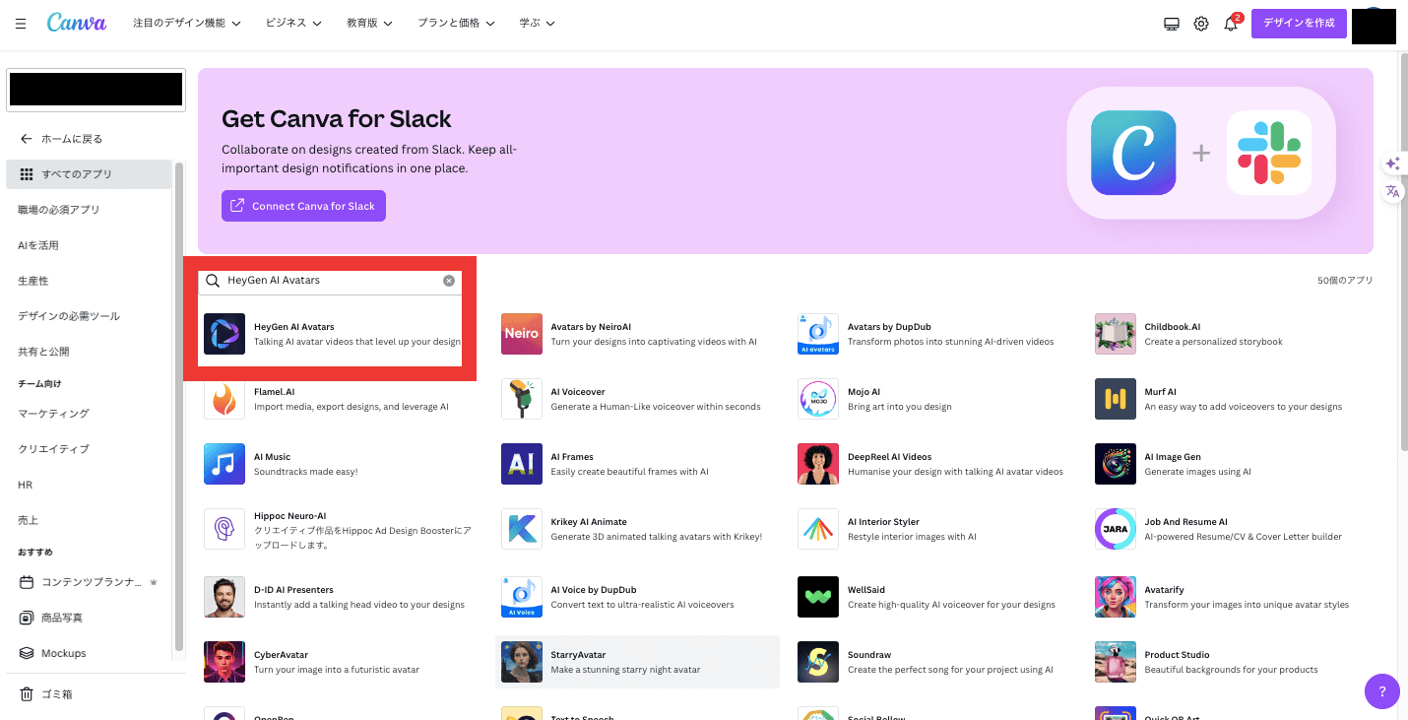Open the AI Frames app icon
The height and width of the screenshot is (720, 1408).
coord(522,464)
